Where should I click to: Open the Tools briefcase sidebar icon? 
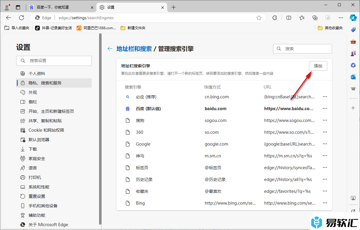click(353, 42)
